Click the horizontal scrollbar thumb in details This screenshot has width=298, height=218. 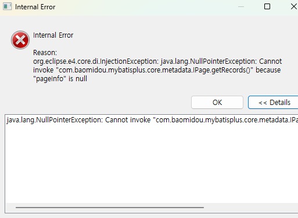[x=110, y=208]
